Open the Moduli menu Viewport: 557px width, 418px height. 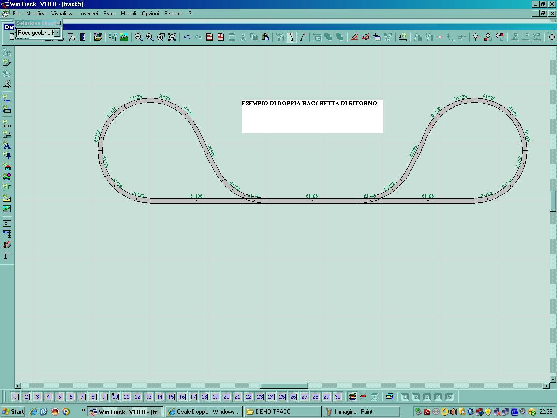(x=129, y=14)
